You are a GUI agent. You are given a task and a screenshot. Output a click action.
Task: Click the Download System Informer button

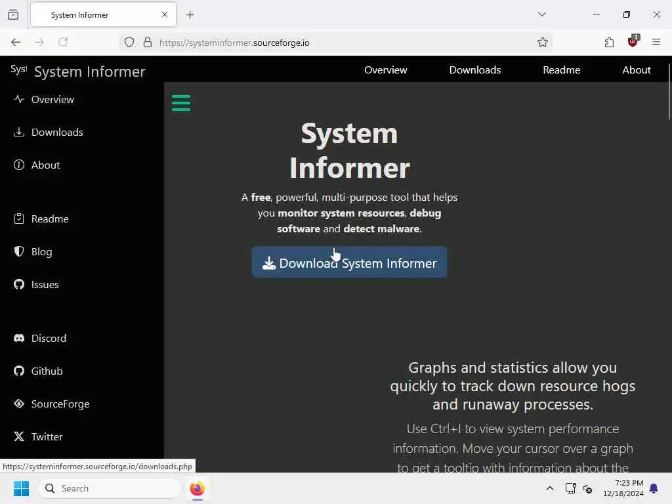[349, 262]
